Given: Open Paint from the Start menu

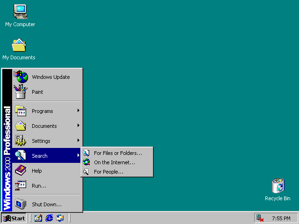Looking at the screenshot, I should 47,92.
